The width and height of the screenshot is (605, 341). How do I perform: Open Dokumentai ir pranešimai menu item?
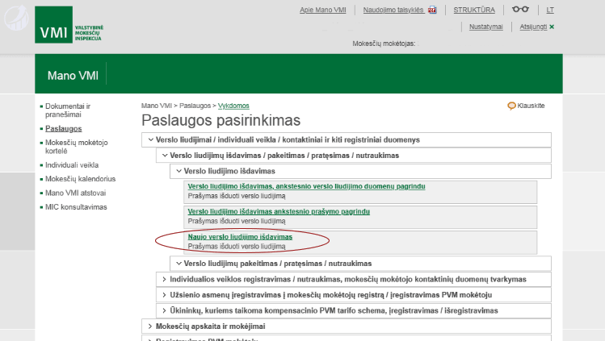(68, 110)
